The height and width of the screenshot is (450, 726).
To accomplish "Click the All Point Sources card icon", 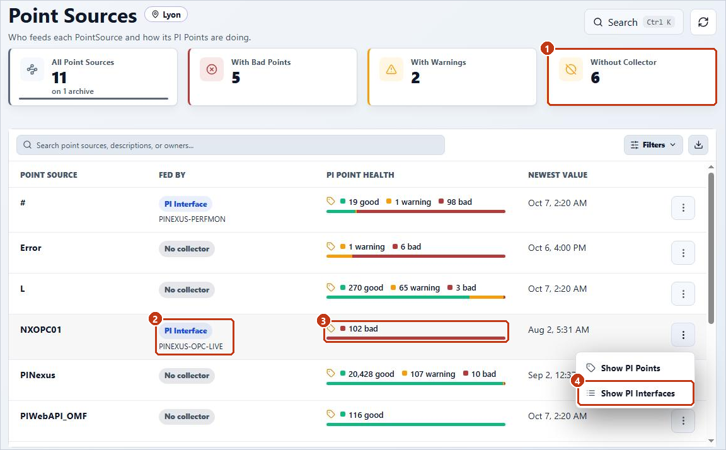I will click(32, 69).
